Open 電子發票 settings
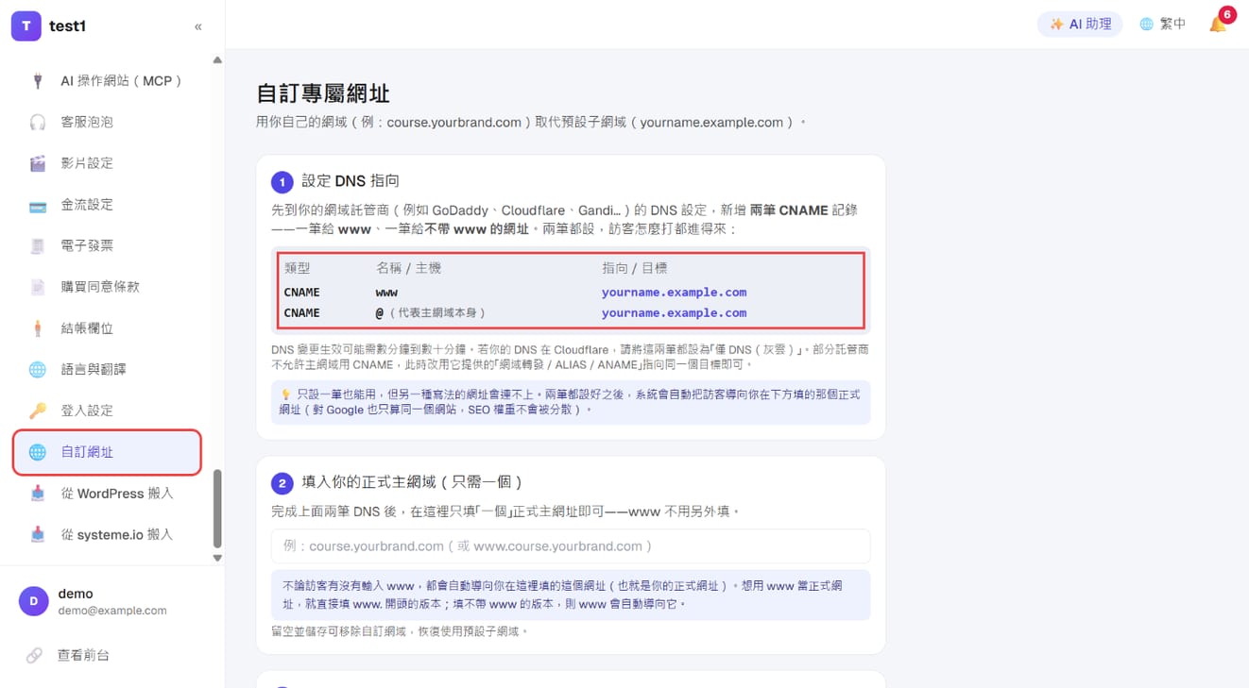The image size is (1249, 688). click(x=107, y=245)
